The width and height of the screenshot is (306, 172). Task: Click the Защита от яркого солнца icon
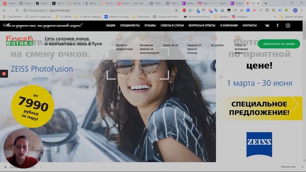point(190,38)
